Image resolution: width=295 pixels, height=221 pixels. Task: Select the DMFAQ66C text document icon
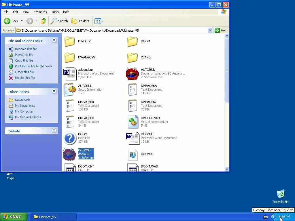tap(133, 106)
